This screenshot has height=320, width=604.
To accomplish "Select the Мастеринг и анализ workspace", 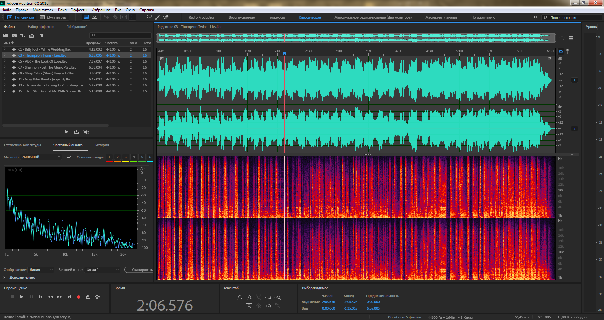I will click(x=441, y=17).
